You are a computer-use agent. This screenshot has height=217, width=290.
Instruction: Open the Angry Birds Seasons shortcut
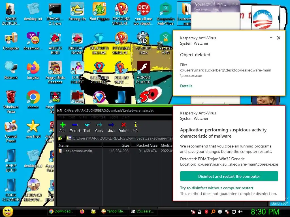[x=55, y=73]
